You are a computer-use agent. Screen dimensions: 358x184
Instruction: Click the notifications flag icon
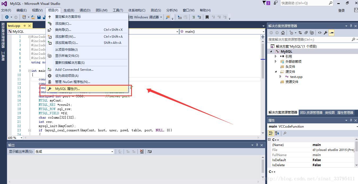264,3
